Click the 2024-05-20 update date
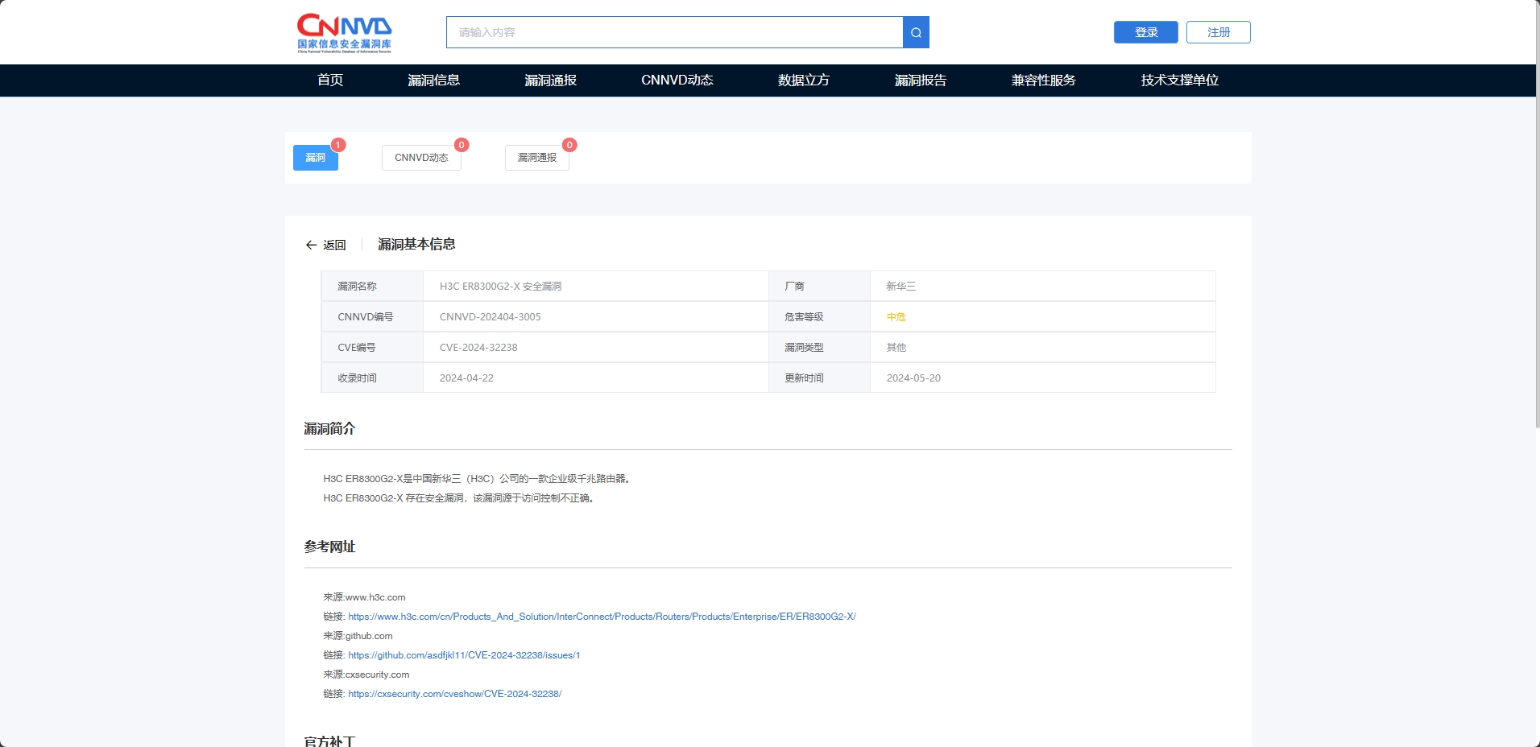Screen dimensions: 1540x747 pos(913,378)
